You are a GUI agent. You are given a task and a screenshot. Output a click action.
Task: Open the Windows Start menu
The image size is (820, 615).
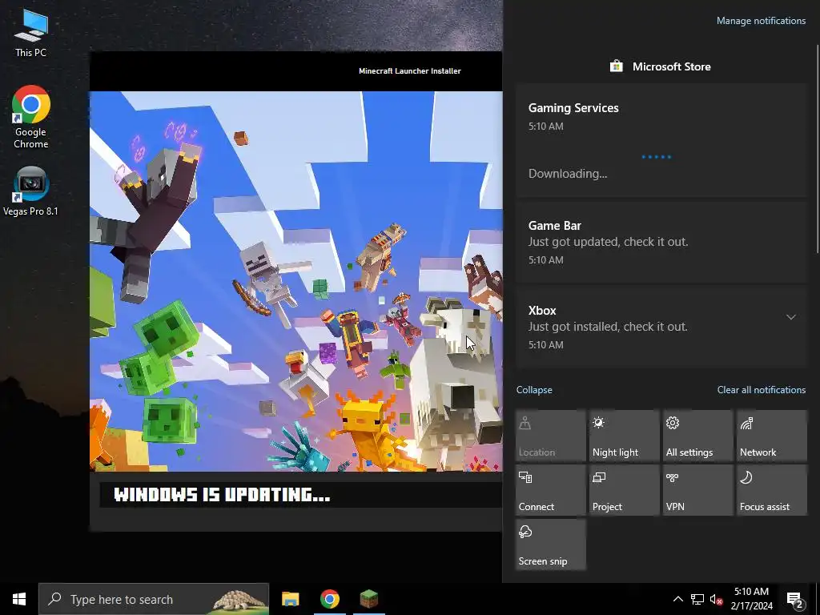[19, 599]
